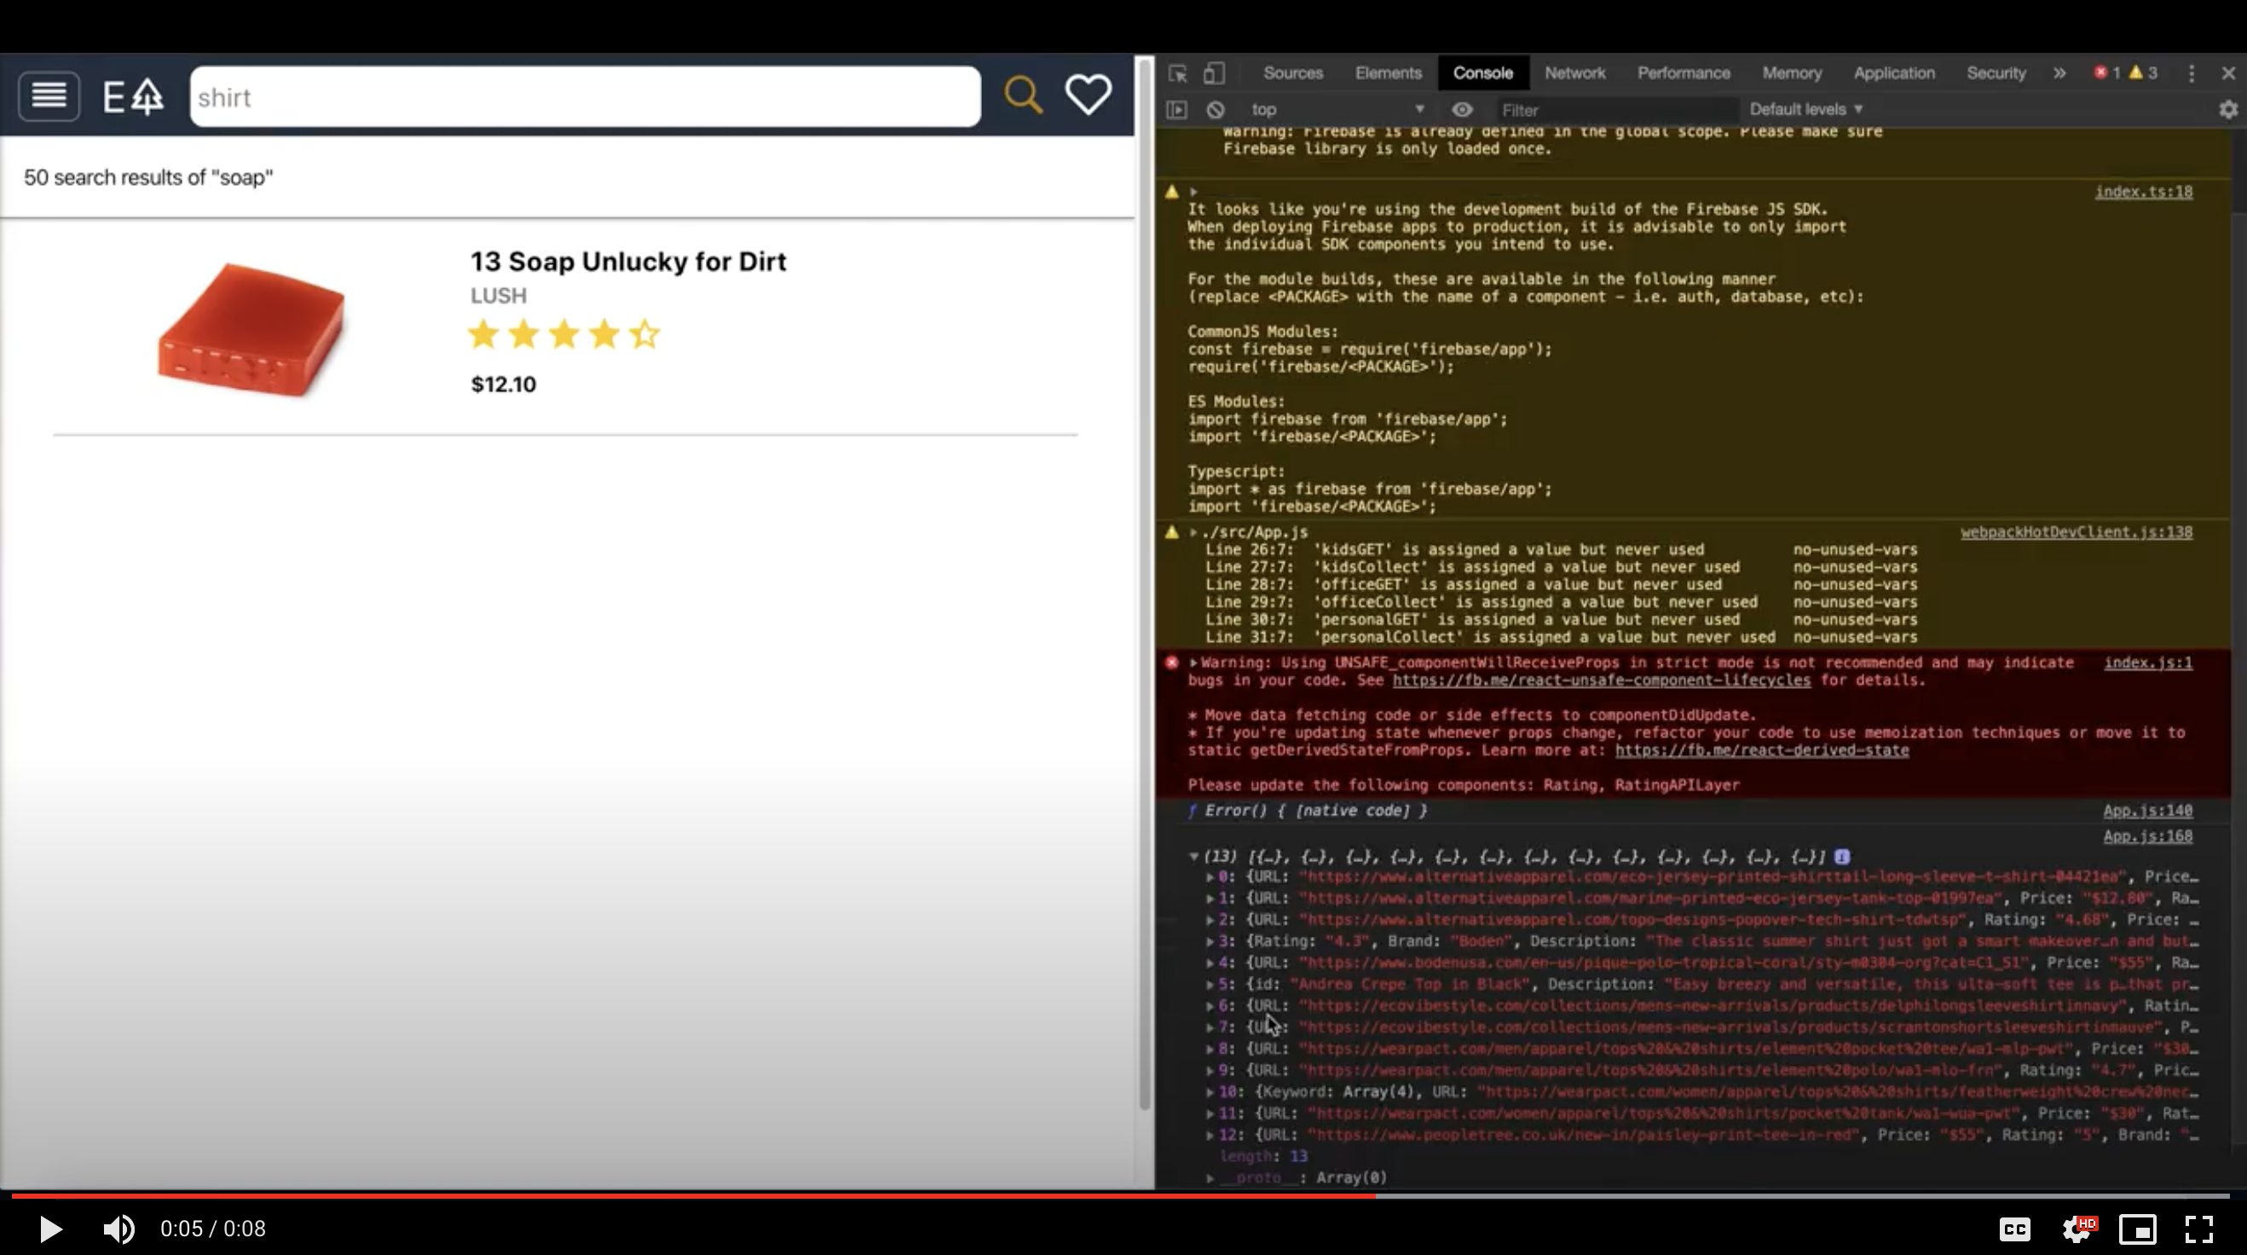The image size is (2247, 1255).
Task: Select the DevTools inspect element icon
Action: [1177, 73]
